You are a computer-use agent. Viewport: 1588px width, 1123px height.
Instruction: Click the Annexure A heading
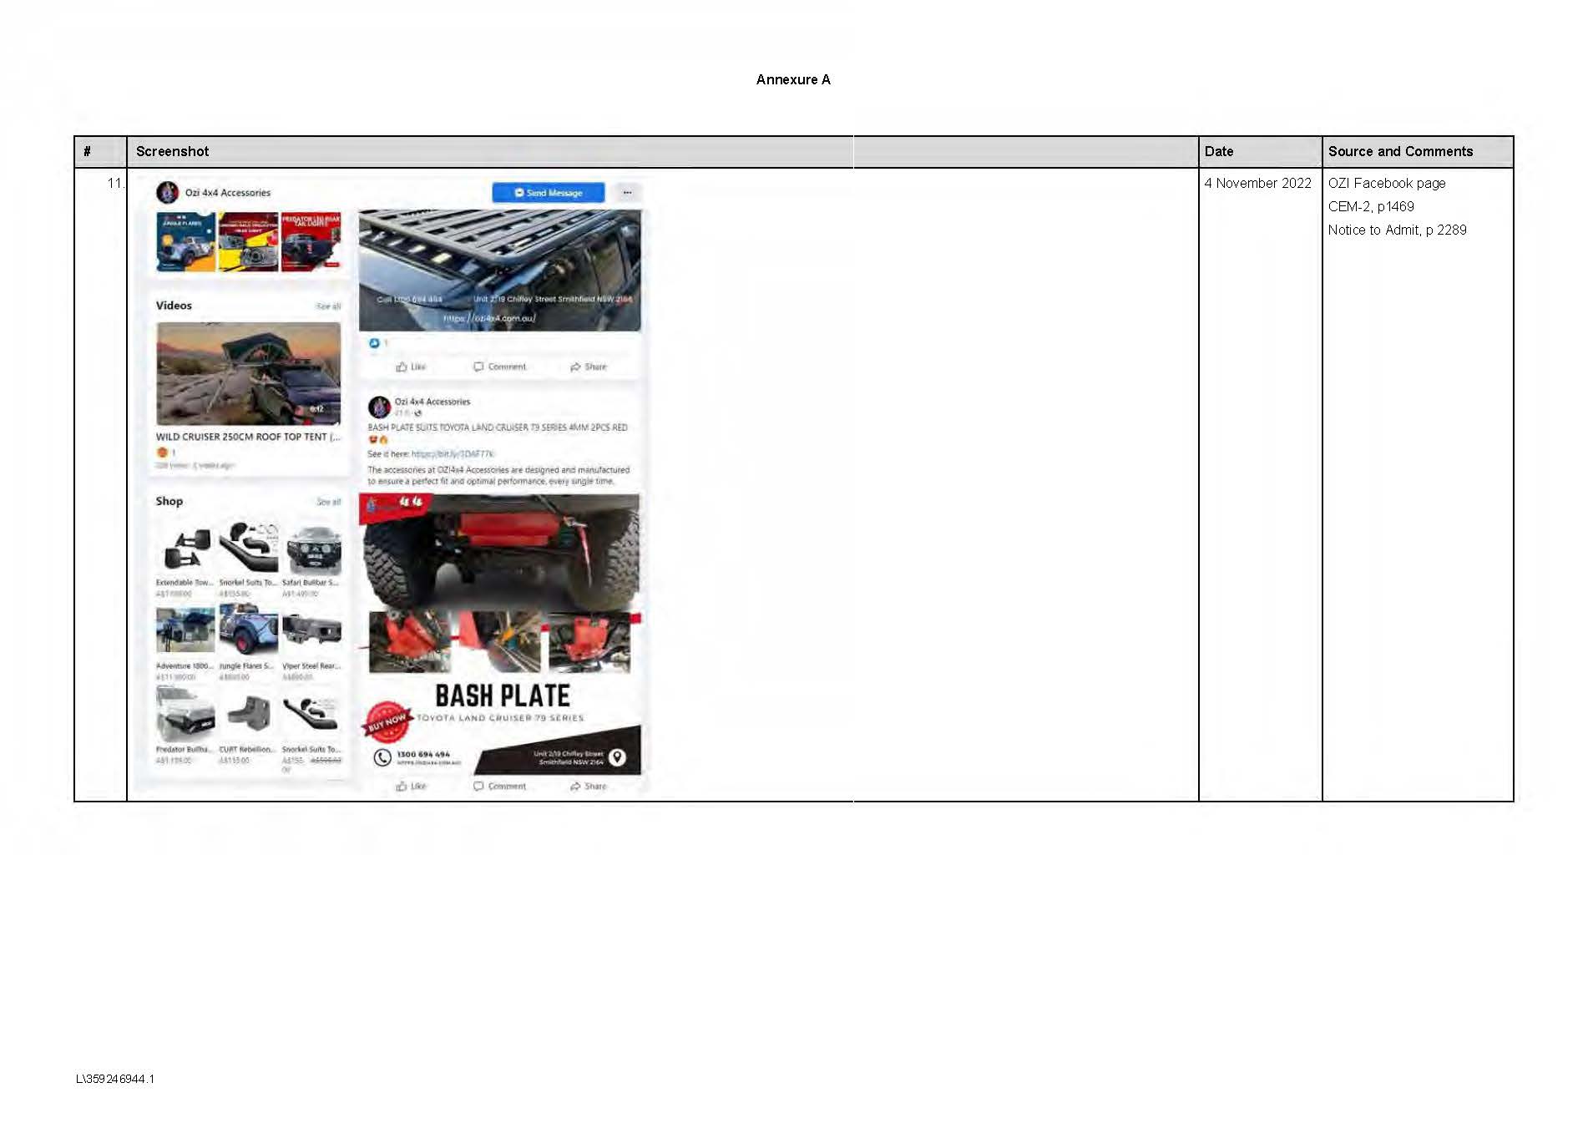pos(793,79)
